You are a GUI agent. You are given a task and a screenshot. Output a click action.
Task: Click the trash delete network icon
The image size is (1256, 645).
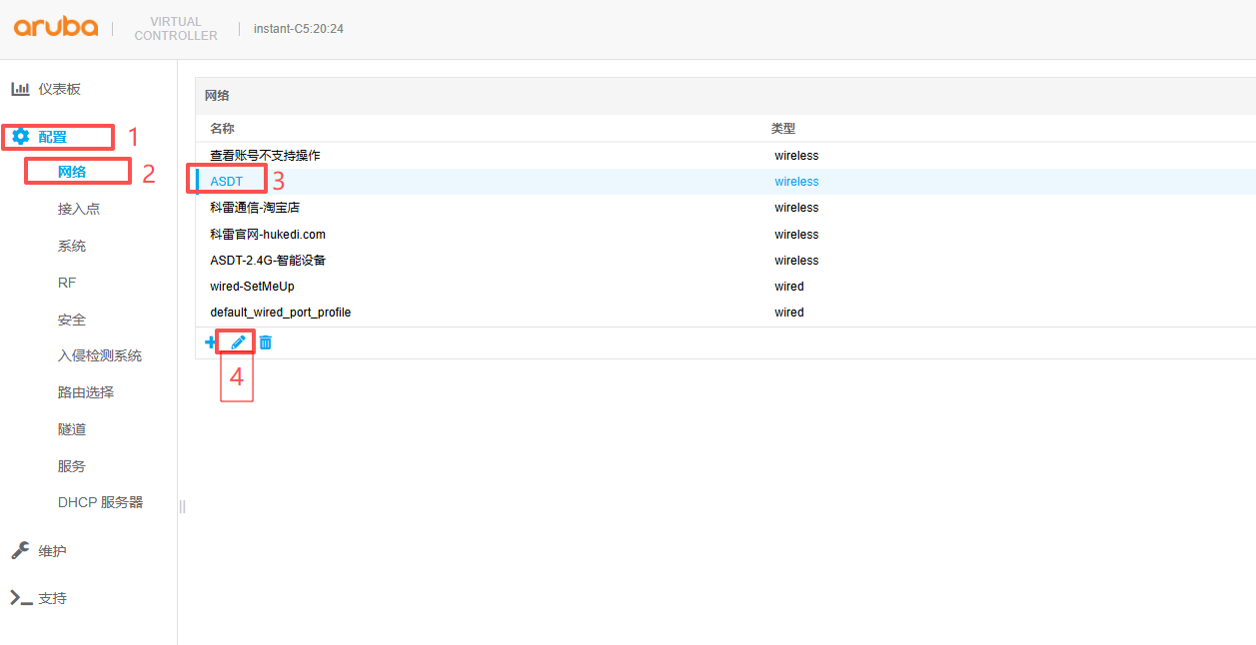pos(265,342)
